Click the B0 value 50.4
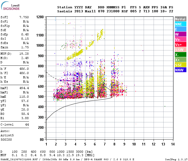 25,114
